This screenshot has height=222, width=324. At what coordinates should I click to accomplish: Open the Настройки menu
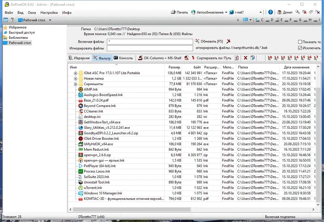pos(49,13)
